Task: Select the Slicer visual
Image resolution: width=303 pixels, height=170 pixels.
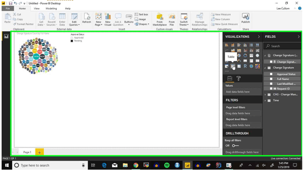Action: 227,66
